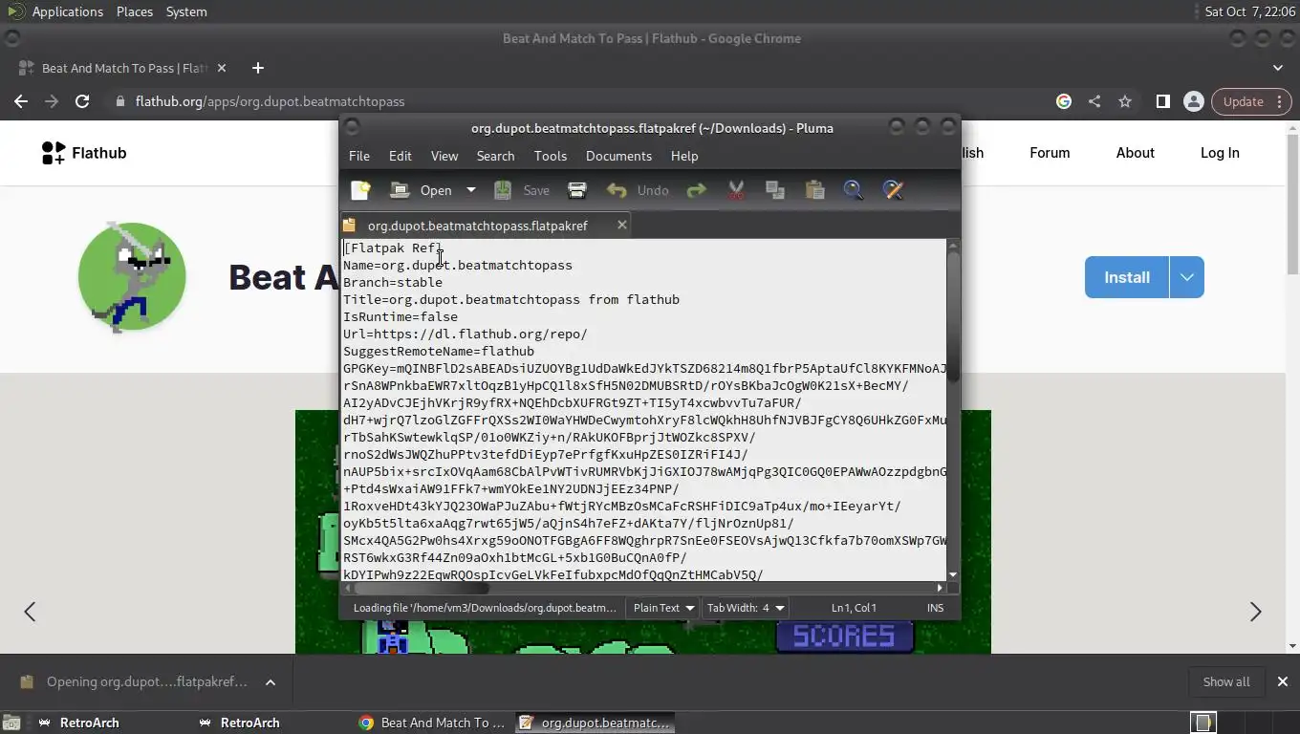Expand the flatpakref download item chevron
The image size is (1300, 734).
[x=271, y=682]
